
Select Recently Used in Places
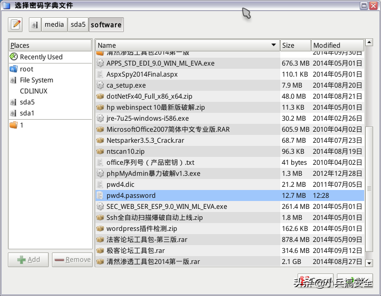coord(50,57)
